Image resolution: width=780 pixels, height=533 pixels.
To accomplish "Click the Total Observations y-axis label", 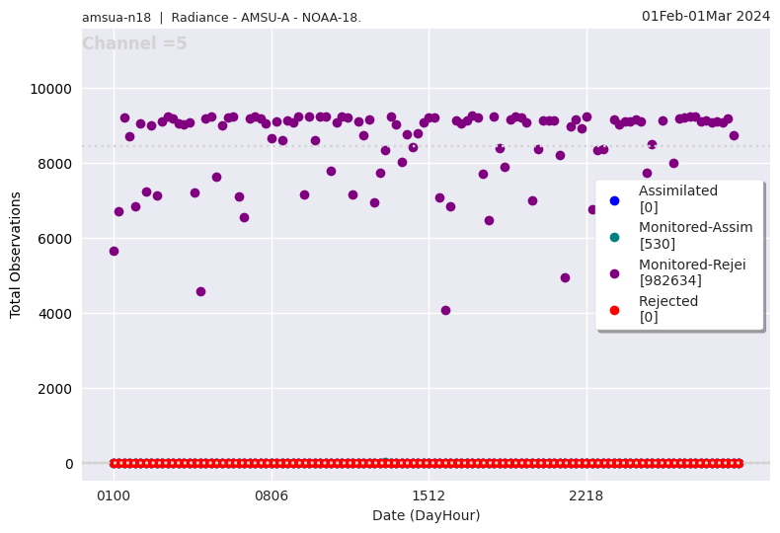I will coord(16,255).
